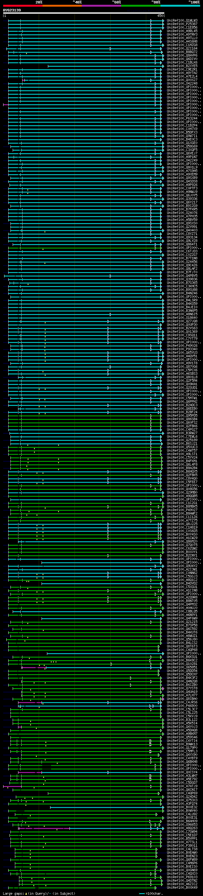Viewport: 203px width, 896px height.
Task: Click the Large gaps legend text
Action: point(38,893)
